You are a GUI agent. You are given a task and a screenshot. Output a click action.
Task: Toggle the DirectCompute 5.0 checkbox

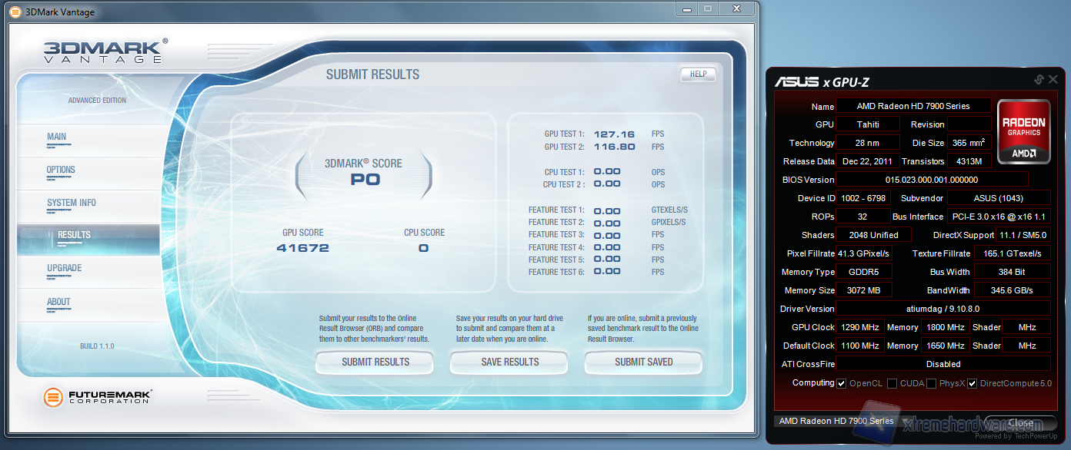coord(972,383)
